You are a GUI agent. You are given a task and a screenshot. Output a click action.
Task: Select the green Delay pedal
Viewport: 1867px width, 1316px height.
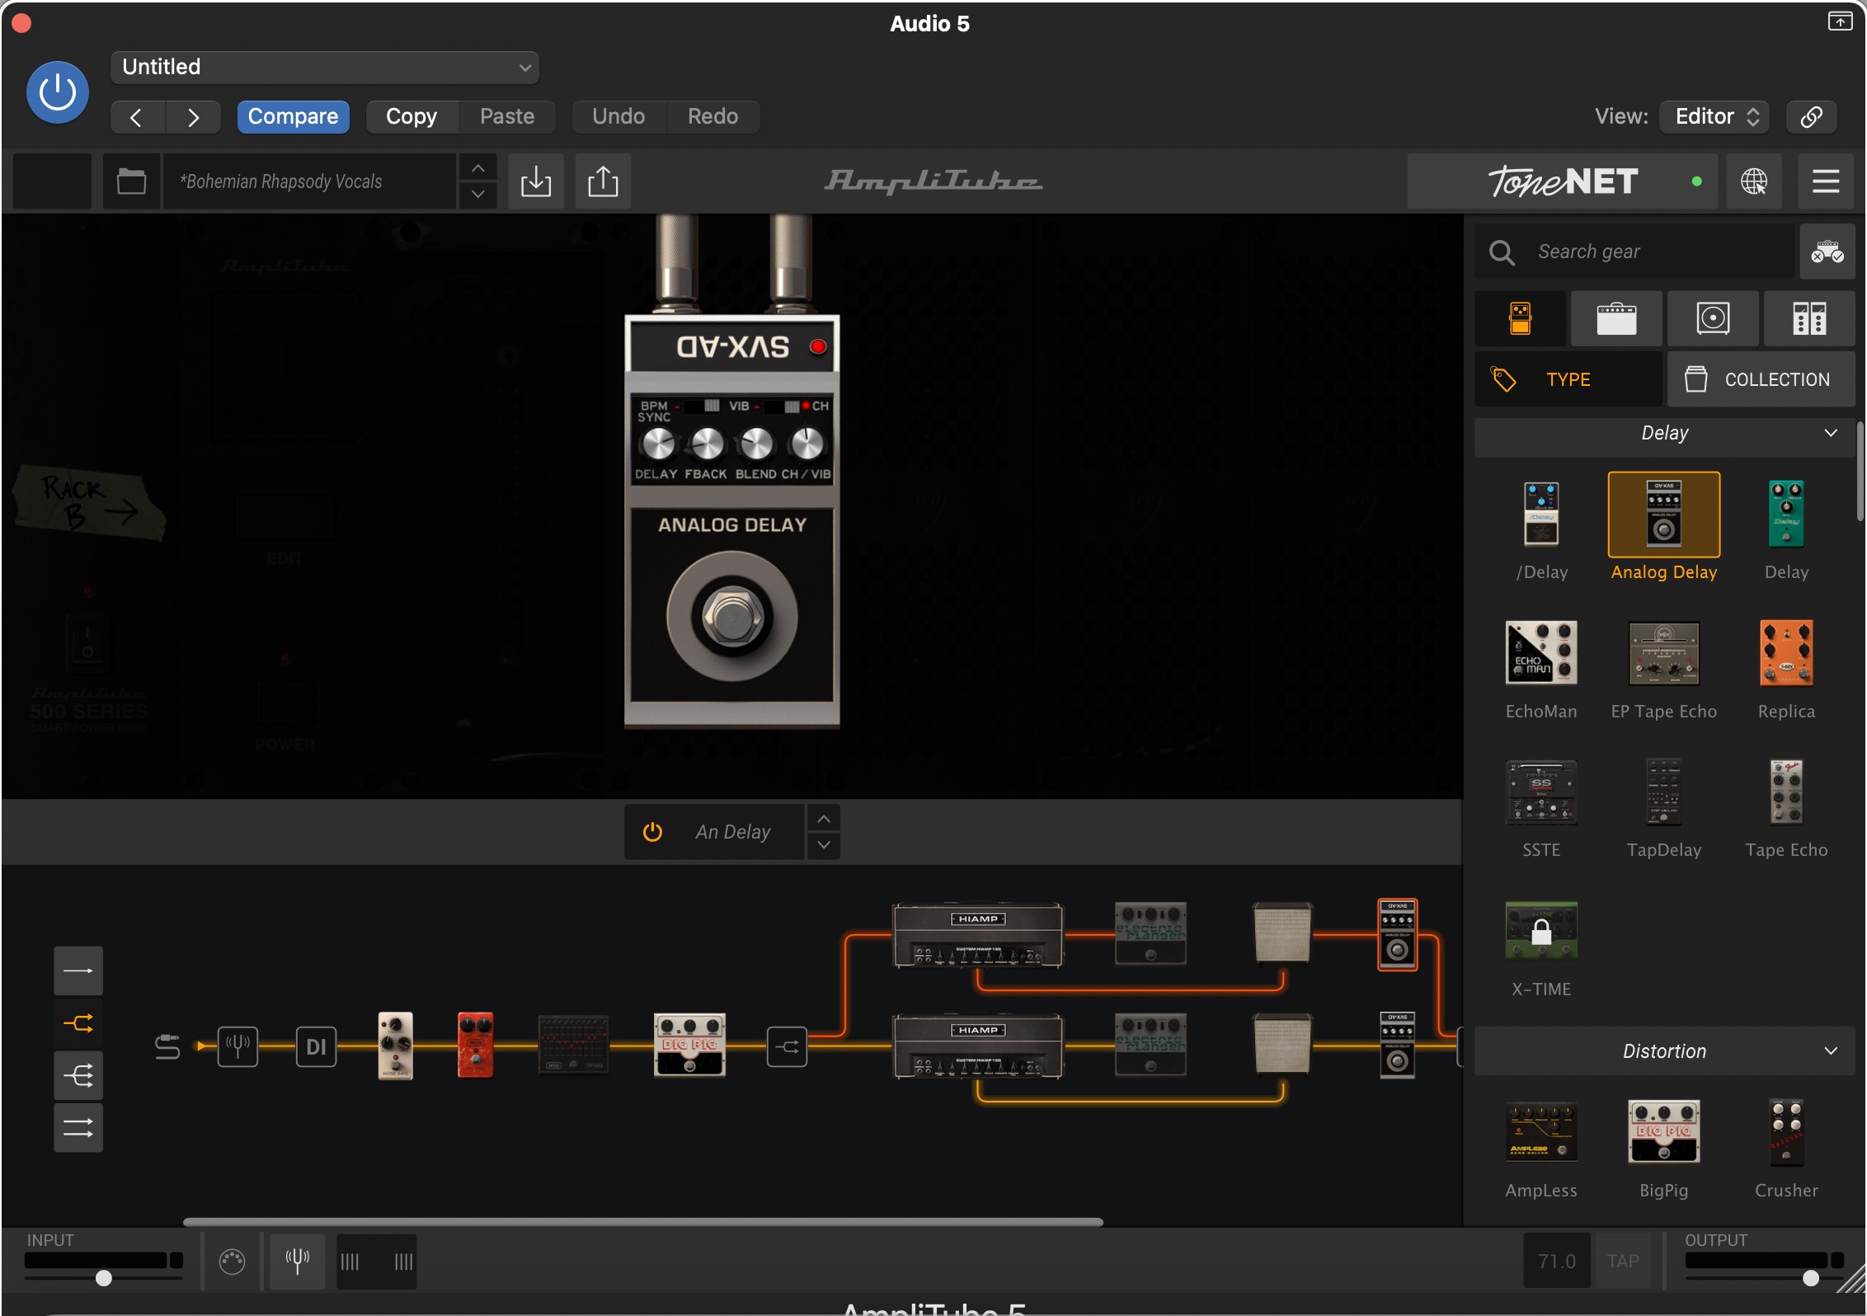point(1786,515)
